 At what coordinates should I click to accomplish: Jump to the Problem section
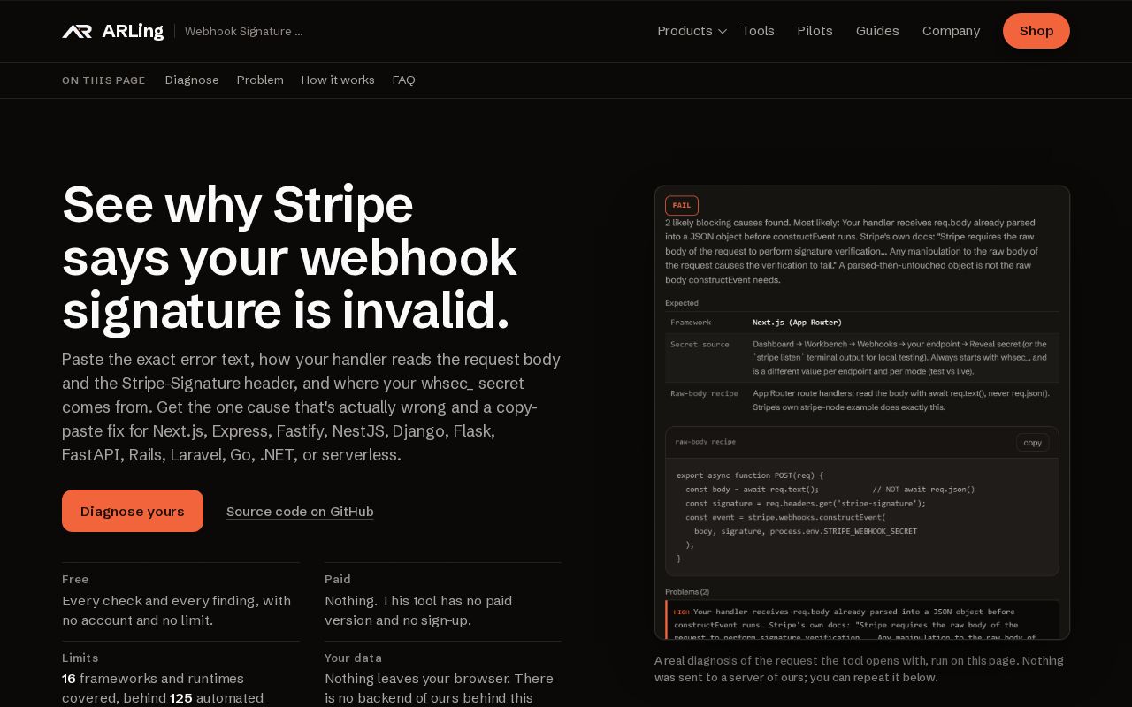click(260, 80)
